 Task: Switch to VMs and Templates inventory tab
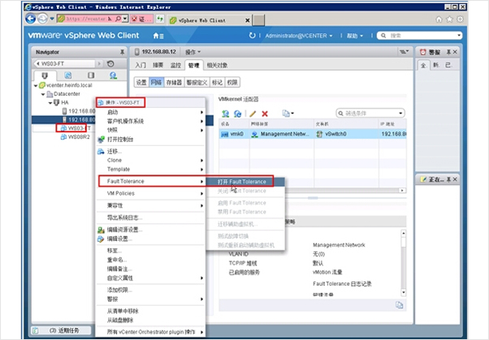coord(67,75)
